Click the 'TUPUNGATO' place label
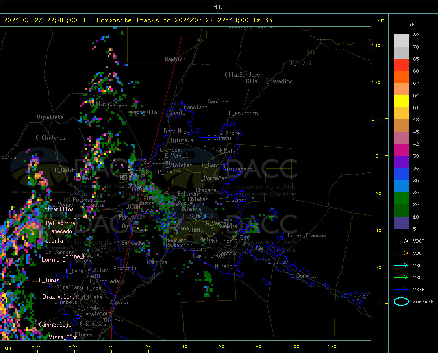438x353 pixels. [x=87, y=276]
